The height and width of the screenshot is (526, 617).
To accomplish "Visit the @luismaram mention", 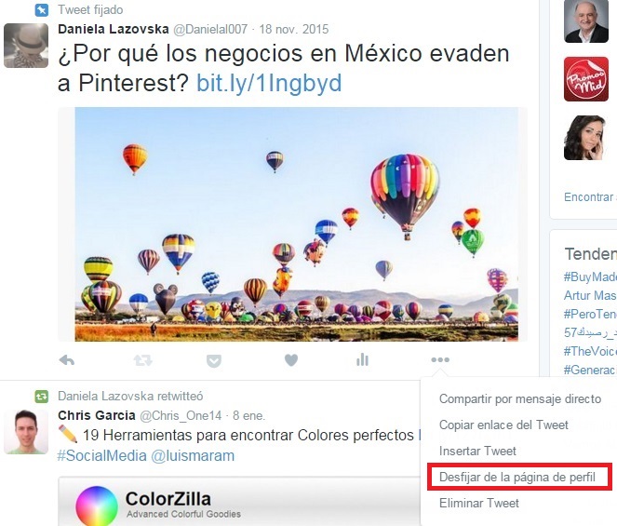I will 193,455.
